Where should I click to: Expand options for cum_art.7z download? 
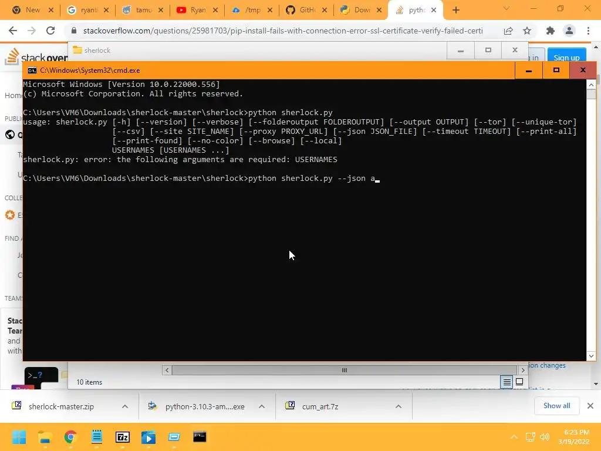pos(399,406)
